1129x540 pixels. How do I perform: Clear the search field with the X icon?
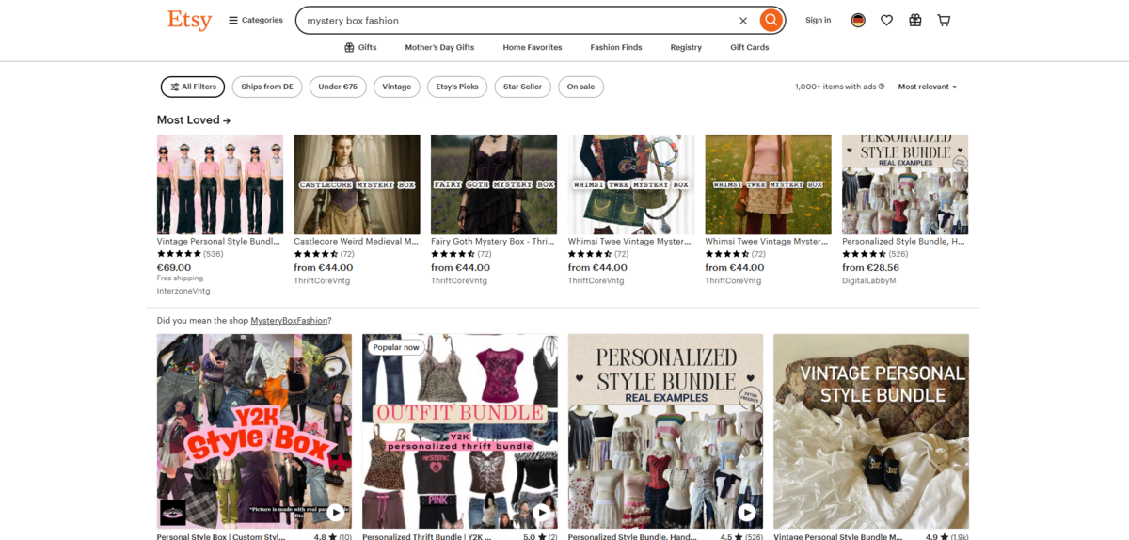tap(742, 20)
